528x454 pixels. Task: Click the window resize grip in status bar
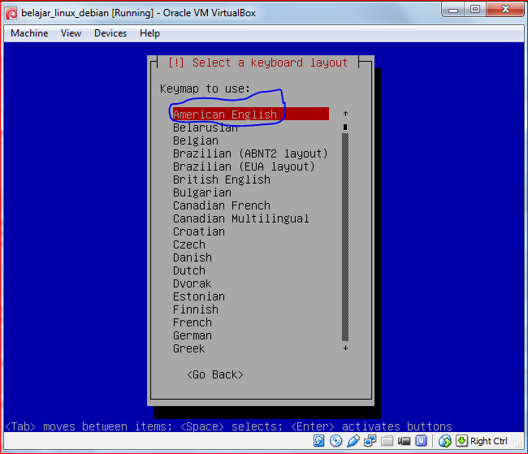[x=519, y=445]
